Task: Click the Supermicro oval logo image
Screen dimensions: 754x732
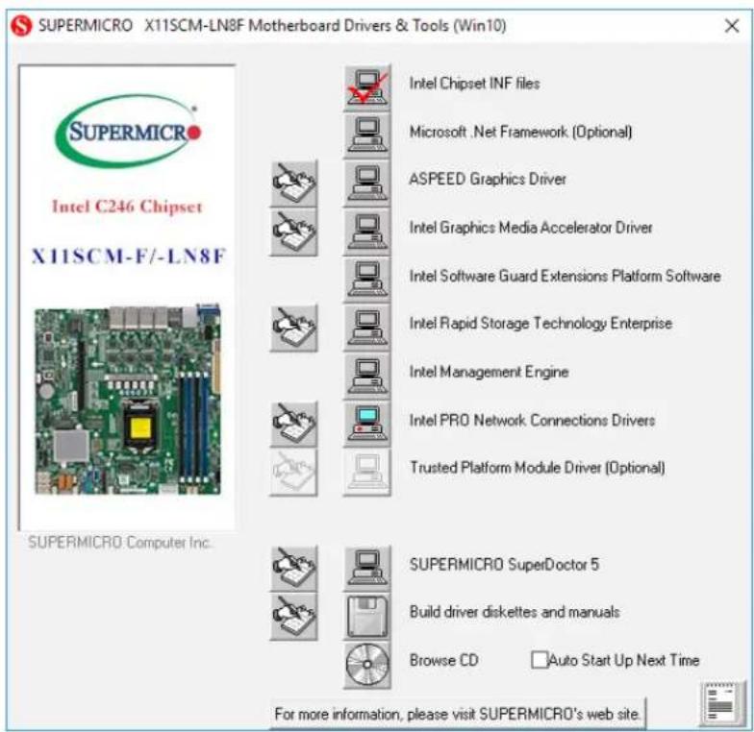Action: click(128, 131)
